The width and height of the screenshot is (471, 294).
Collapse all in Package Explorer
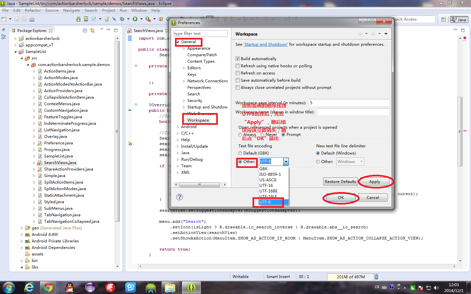85,30
